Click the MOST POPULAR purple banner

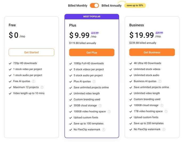(x=92, y=16)
